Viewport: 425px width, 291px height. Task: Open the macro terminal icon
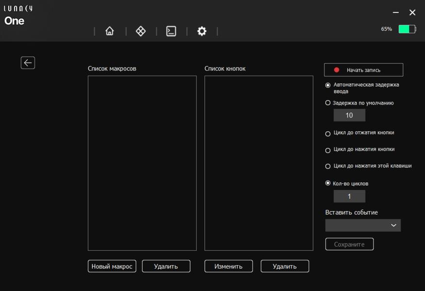point(171,31)
